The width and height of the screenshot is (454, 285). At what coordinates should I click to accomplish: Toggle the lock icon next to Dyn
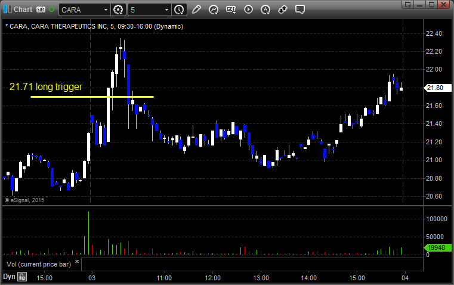point(22,277)
